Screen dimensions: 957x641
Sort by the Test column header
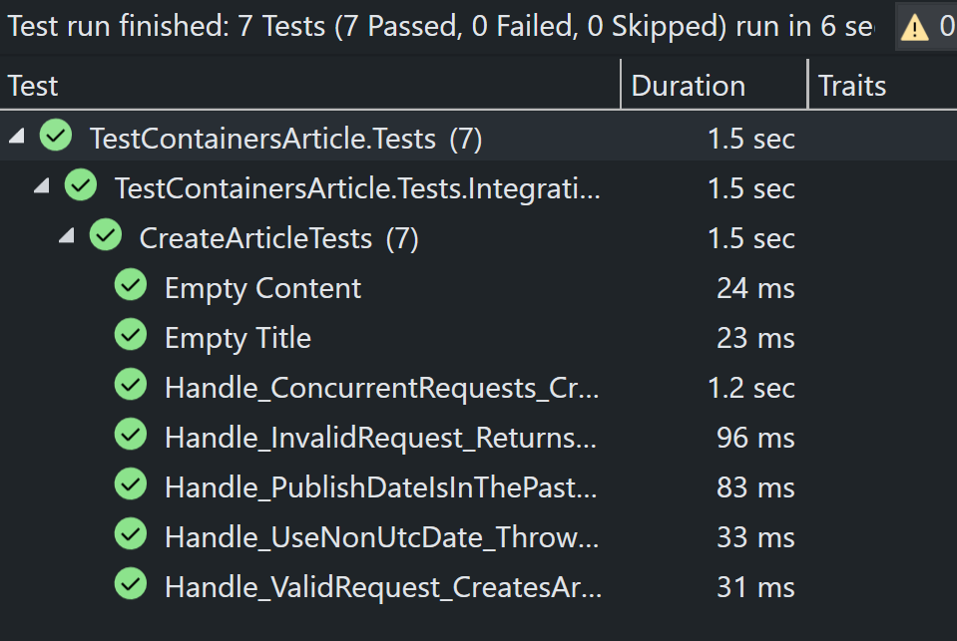tap(34, 86)
